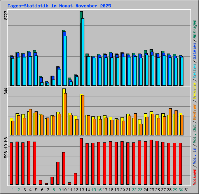199x194 pixels.
Task: Click day label '6' on the x-axis
Action: click(42, 190)
